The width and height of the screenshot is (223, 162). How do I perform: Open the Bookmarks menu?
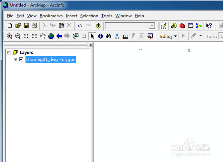click(51, 16)
